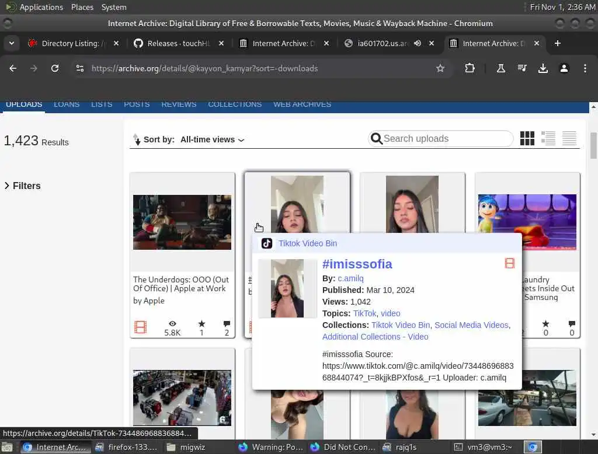Go forward to the next page
598x454 pixels.
33,68
